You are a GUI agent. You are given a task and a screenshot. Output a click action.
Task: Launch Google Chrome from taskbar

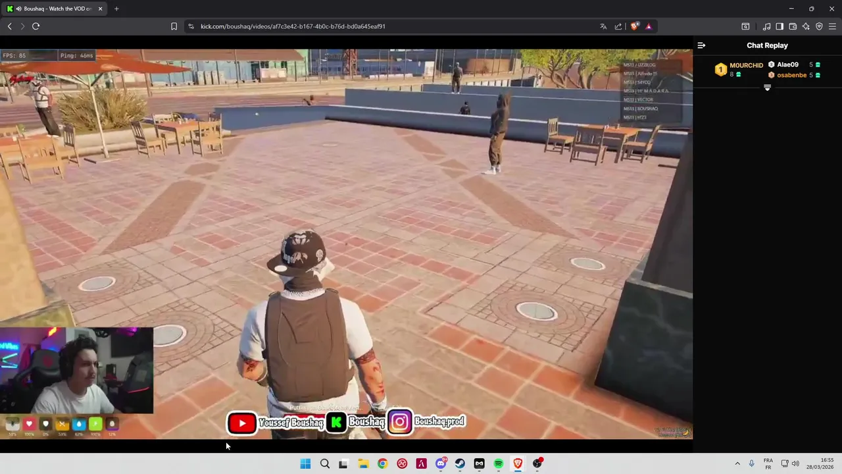[382, 463]
